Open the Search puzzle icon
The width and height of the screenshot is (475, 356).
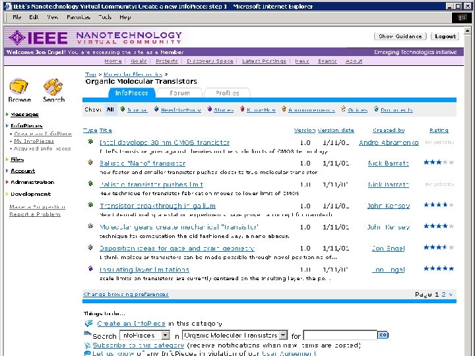coord(53,87)
